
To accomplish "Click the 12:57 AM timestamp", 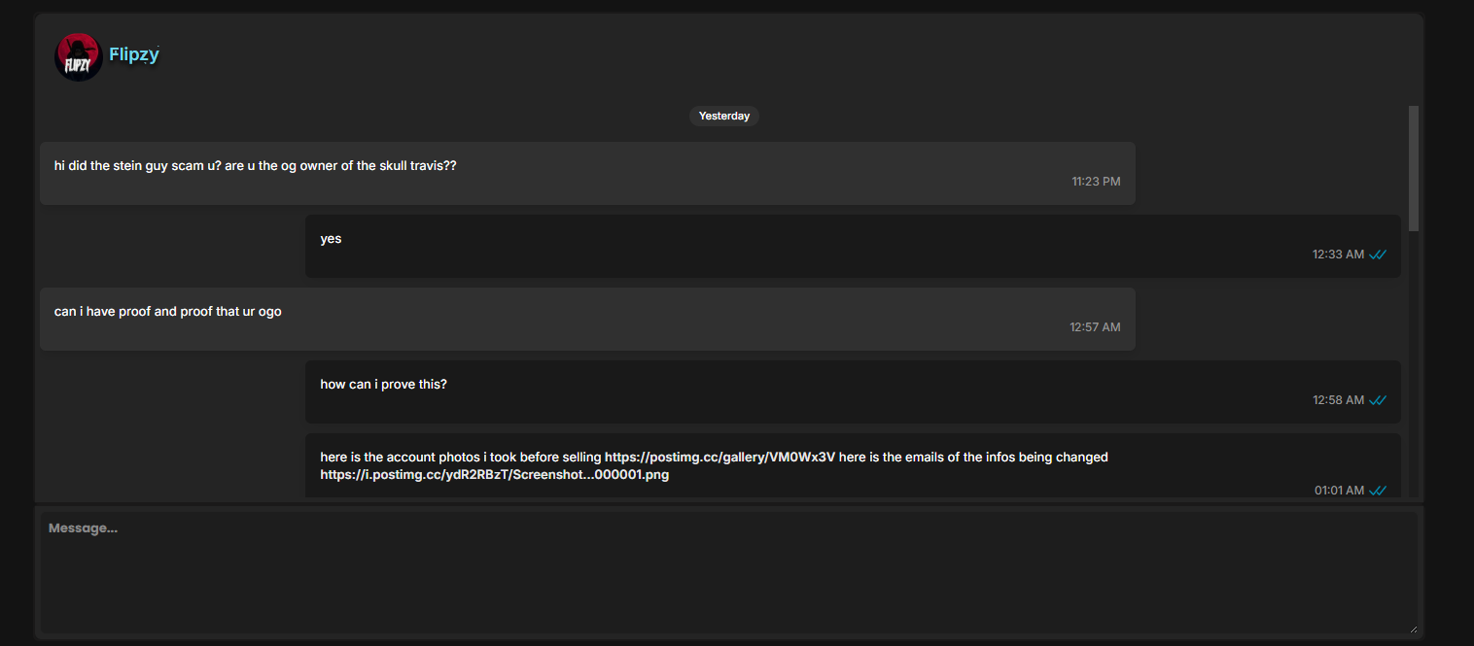I will click(1095, 327).
